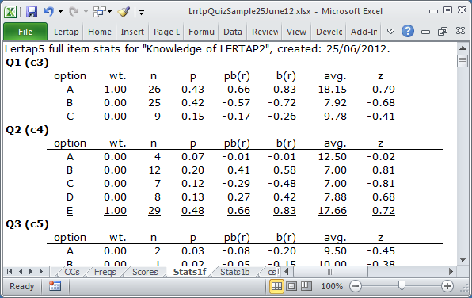
Task: Close the workbook window in ribbon row
Action: coord(460,31)
